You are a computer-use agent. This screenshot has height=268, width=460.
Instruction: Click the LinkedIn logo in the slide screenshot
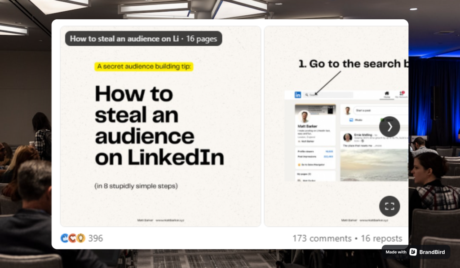pyautogui.click(x=298, y=95)
